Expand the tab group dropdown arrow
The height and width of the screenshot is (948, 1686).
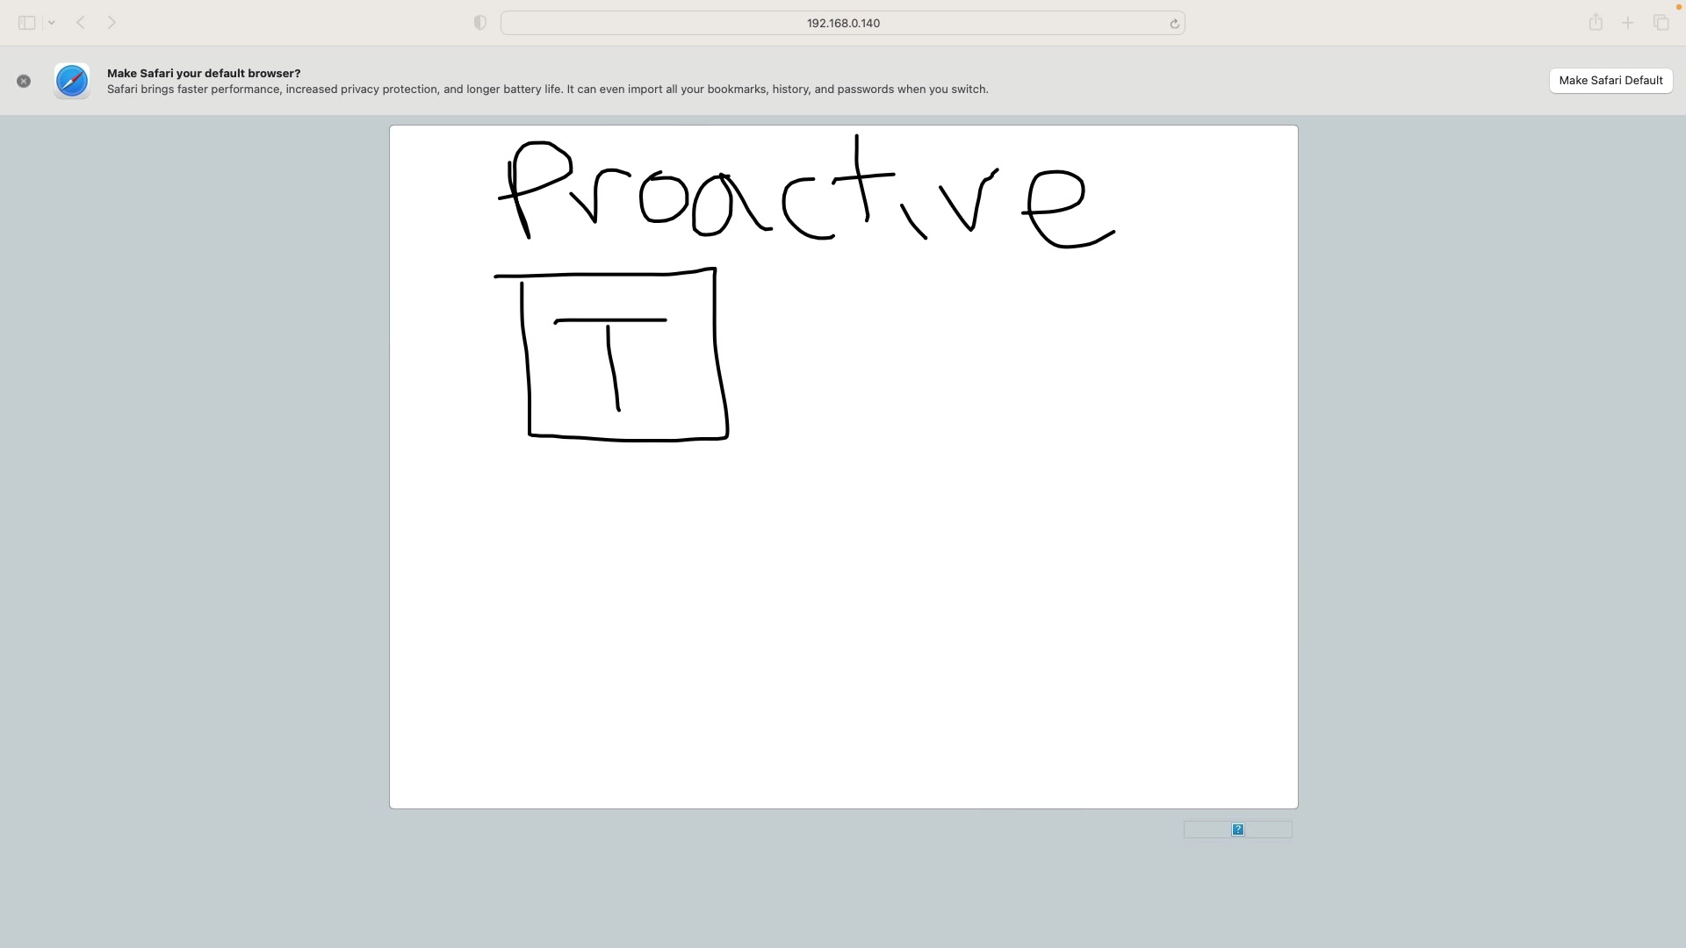[x=52, y=23]
